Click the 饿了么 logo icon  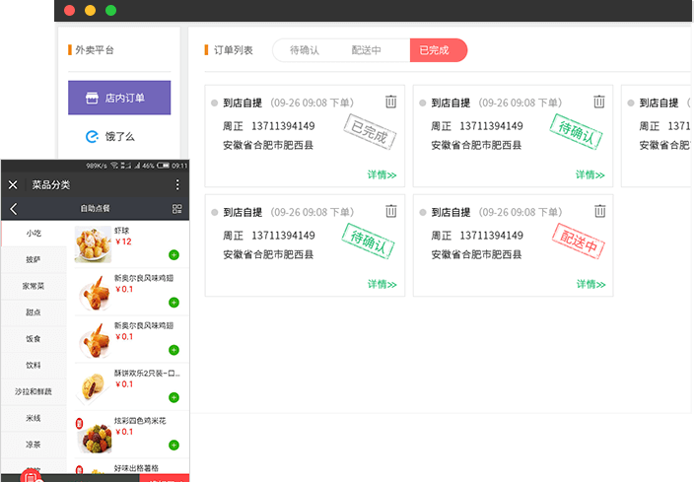(92, 136)
